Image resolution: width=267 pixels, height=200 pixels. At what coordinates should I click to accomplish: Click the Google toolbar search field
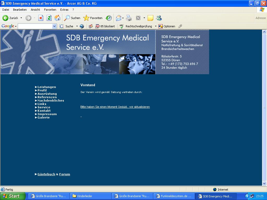coord(35,26)
